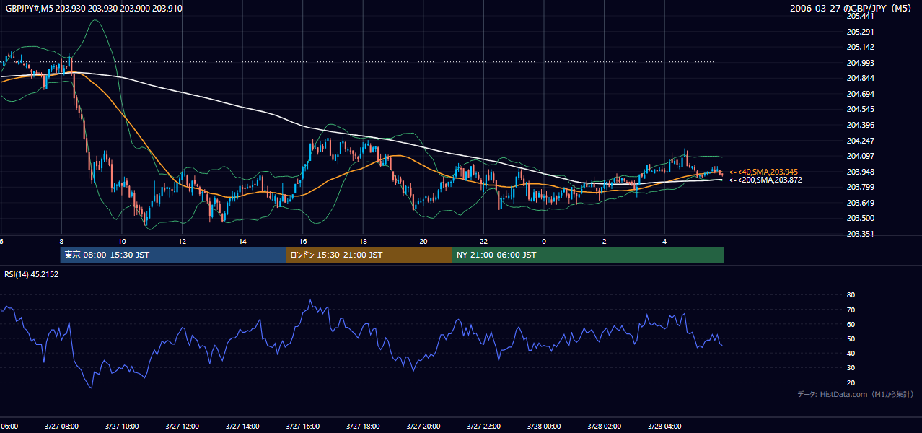Click RSI scale value 50
Image resolution: width=922 pixels, height=433 pixels.
click(x=851, y=338)
